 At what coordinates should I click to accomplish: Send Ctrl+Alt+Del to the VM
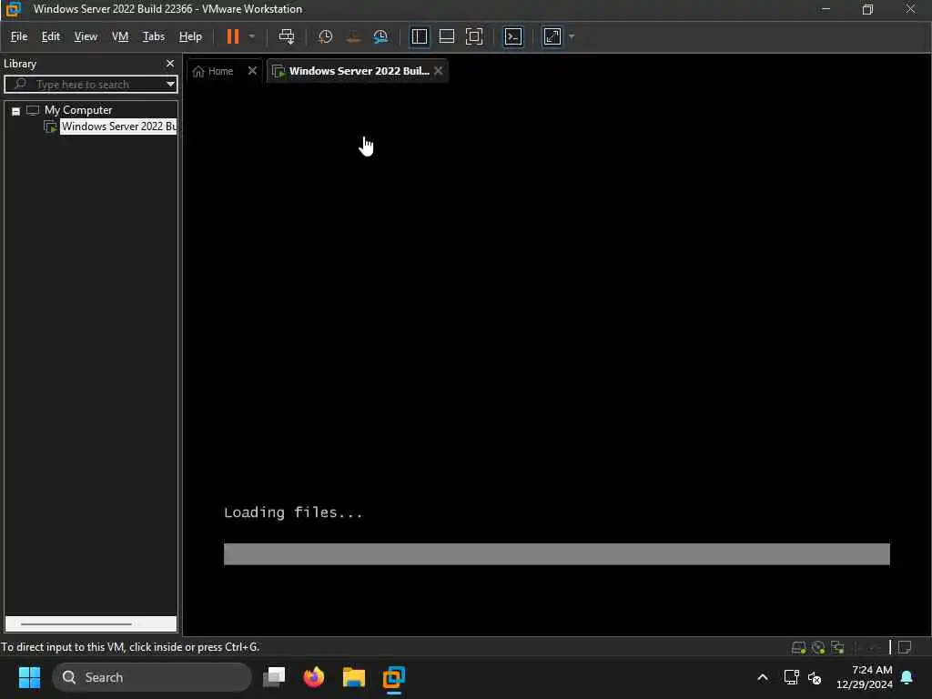[287, 36]
